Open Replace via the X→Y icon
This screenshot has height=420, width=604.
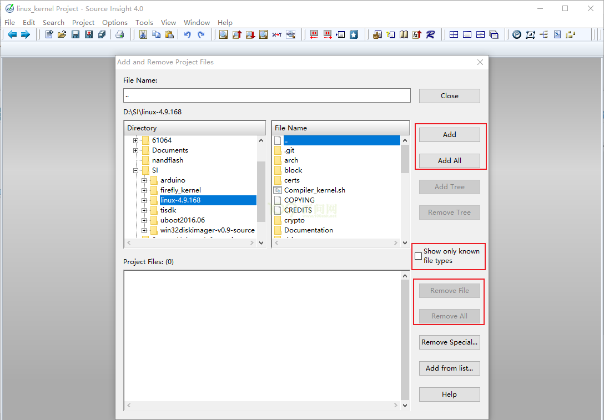[x=277, y=34]
